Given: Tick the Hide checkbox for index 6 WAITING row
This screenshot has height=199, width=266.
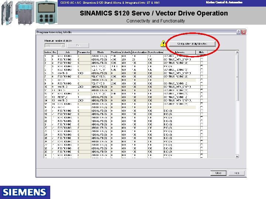Looking at the screenshot, I should (x=201, y=73).
